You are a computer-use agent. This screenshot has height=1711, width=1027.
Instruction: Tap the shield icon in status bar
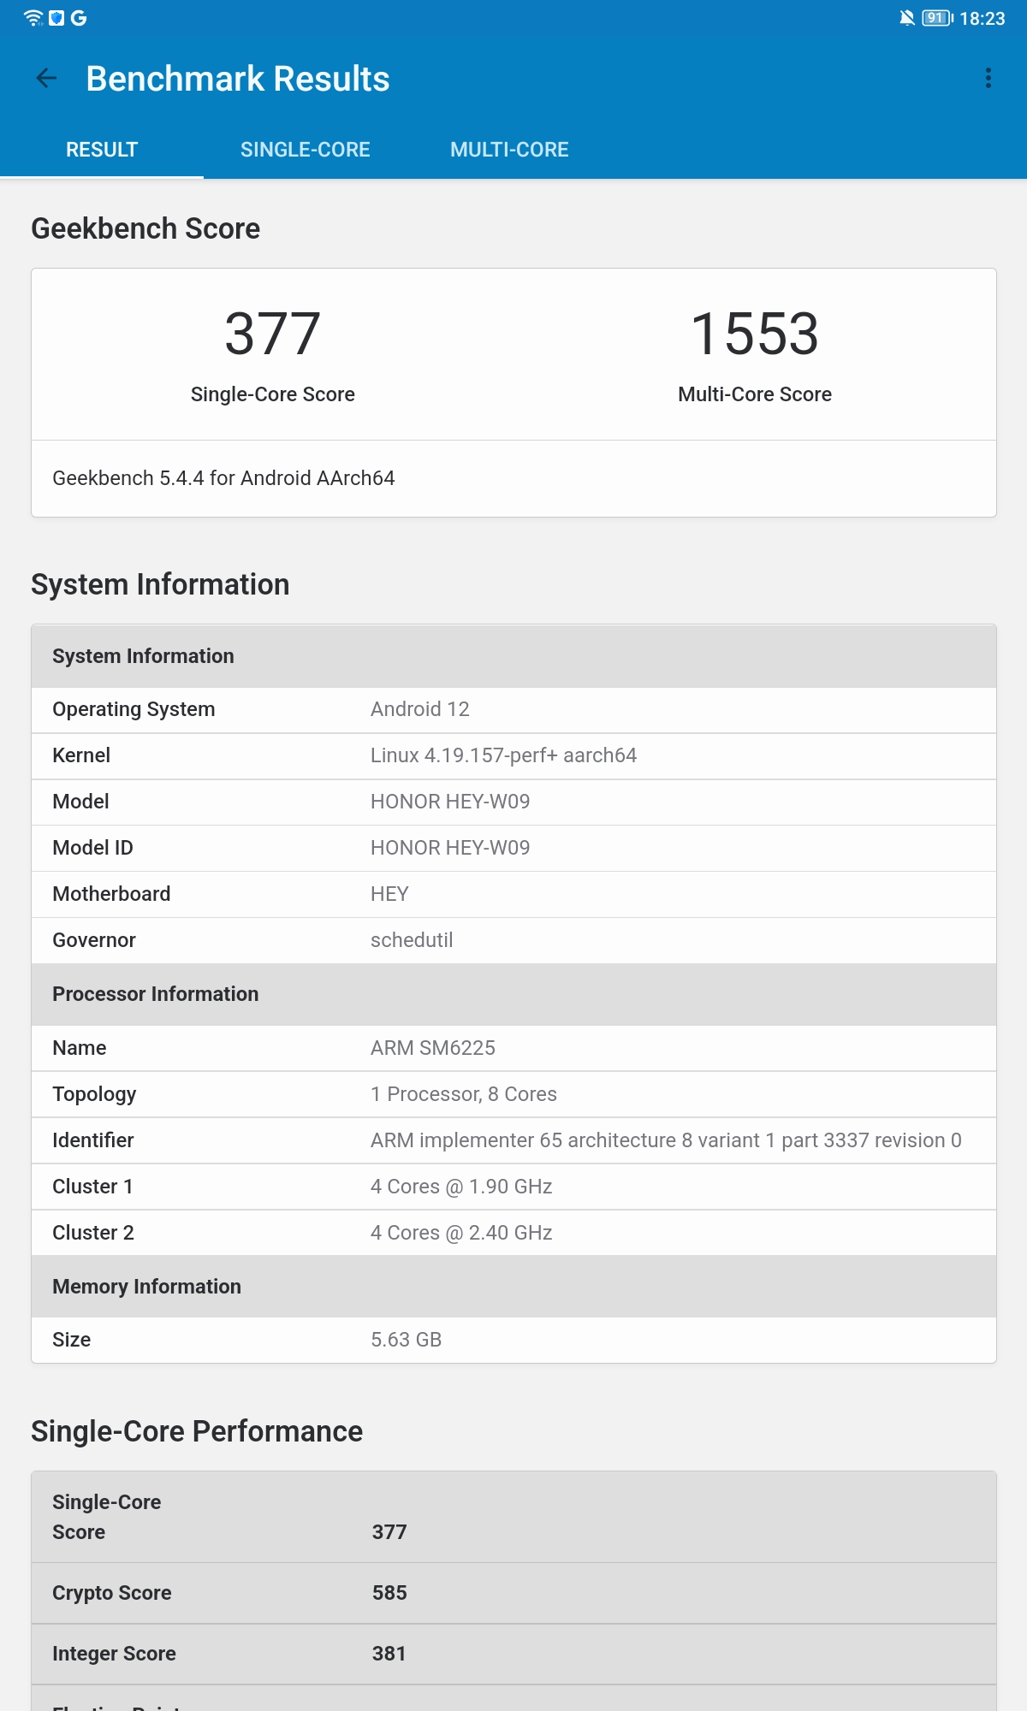tap(56, 18)
